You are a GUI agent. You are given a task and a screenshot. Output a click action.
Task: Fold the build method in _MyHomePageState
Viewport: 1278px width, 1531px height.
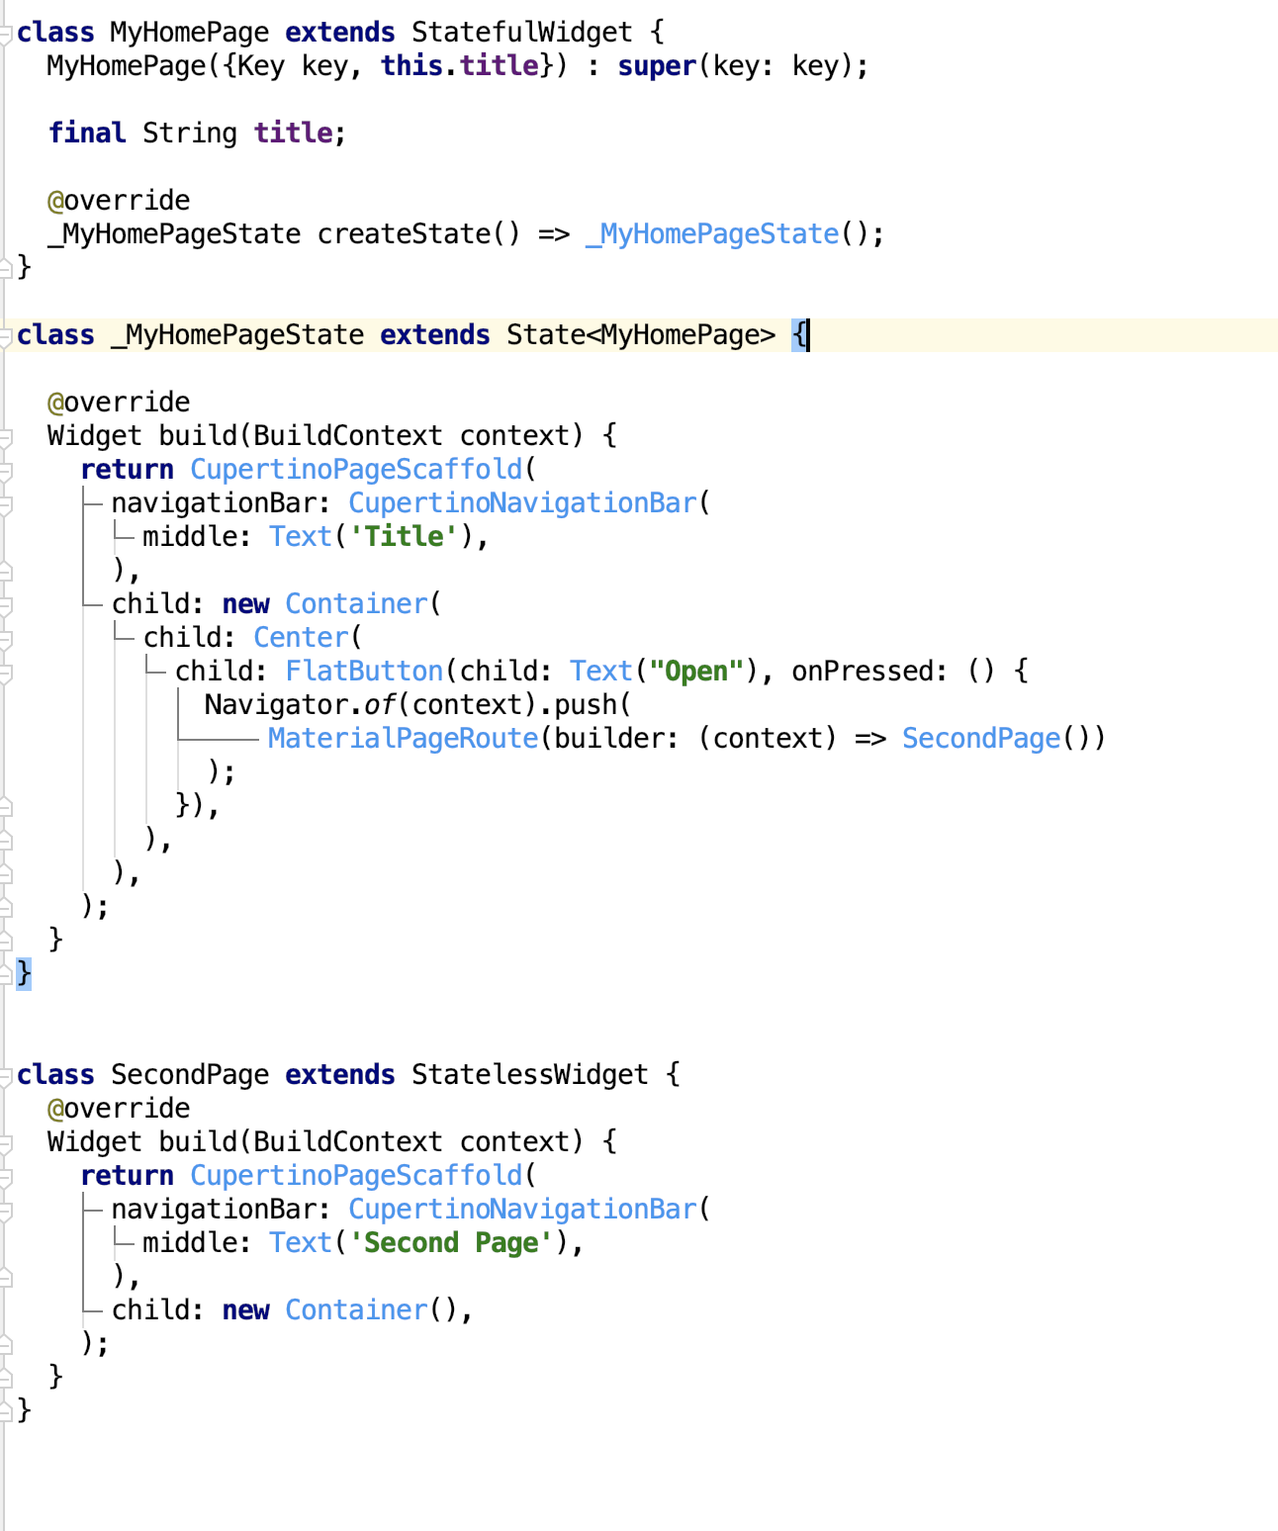(x=5, y=435)
